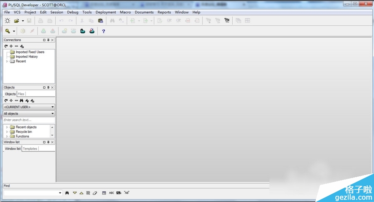Click the Open file folder icon
Screen dimensions: 374x202
click(x=17, y=21)
